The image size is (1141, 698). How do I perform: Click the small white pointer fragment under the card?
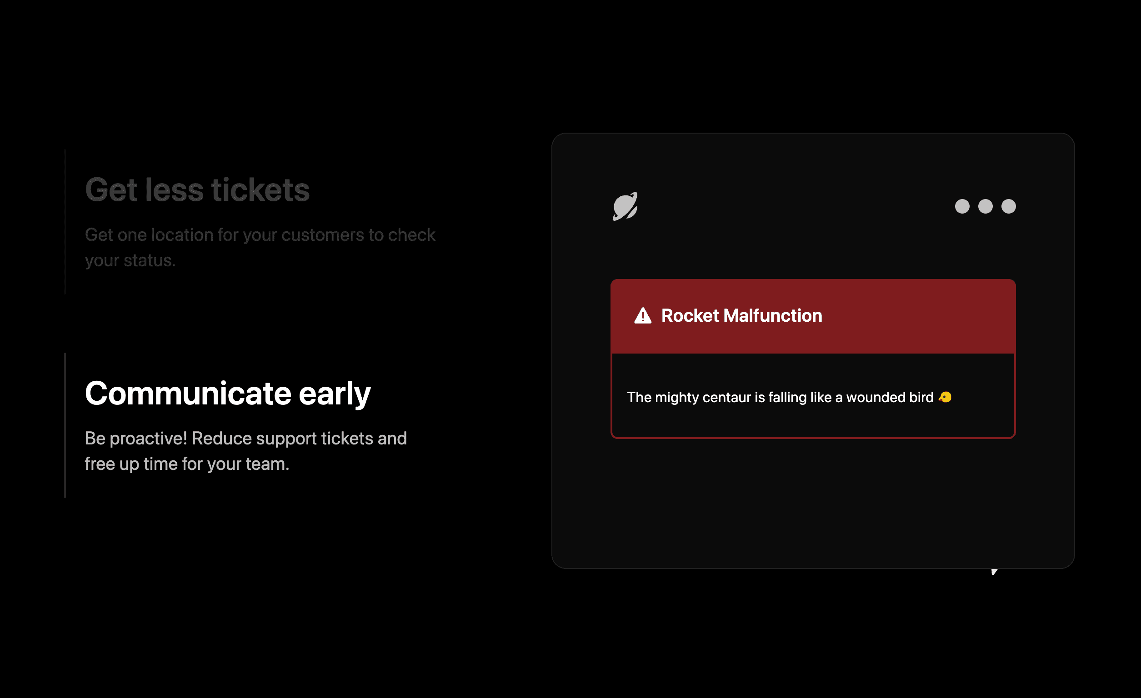(994, 572)
